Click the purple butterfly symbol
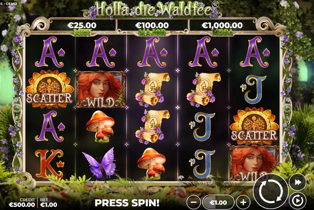314x210 pixels. (100, 163)
